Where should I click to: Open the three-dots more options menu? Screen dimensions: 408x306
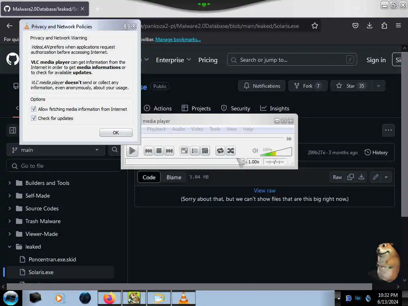pyautogui.click(x=388, y=130)
